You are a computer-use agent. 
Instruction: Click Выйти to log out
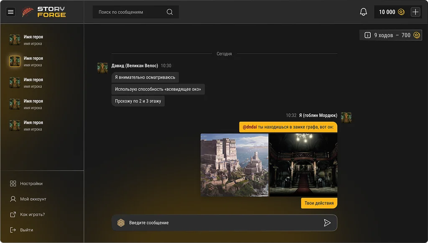point(26,230)
